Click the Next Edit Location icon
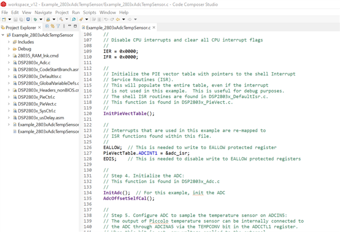 click(x=112, y=19)
